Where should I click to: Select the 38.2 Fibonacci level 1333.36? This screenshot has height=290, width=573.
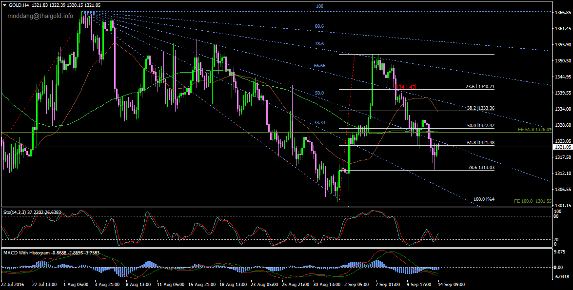coord(480,108)
